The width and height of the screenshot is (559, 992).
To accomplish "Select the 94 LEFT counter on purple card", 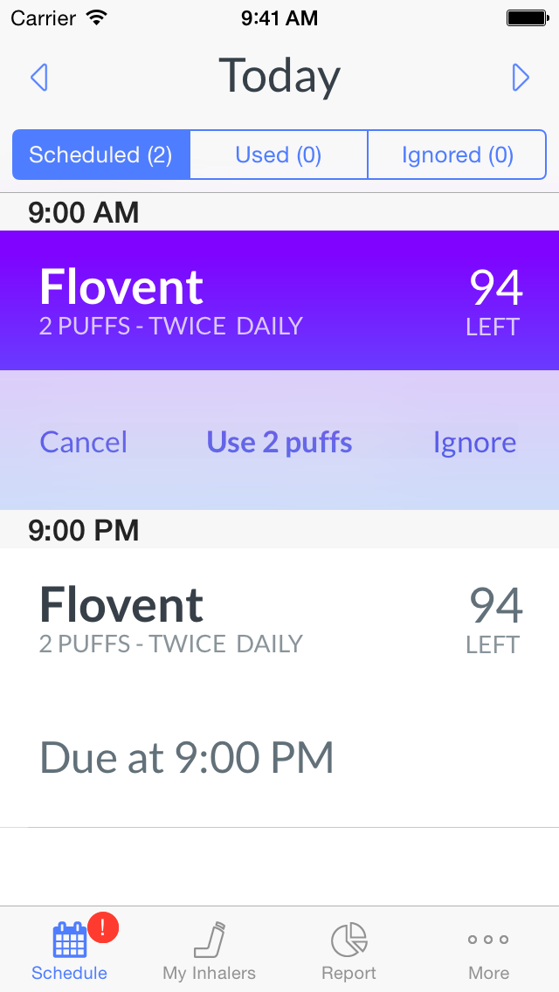I will (494, 302).
